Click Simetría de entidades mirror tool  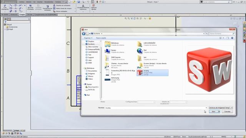[x=62, y=5]
